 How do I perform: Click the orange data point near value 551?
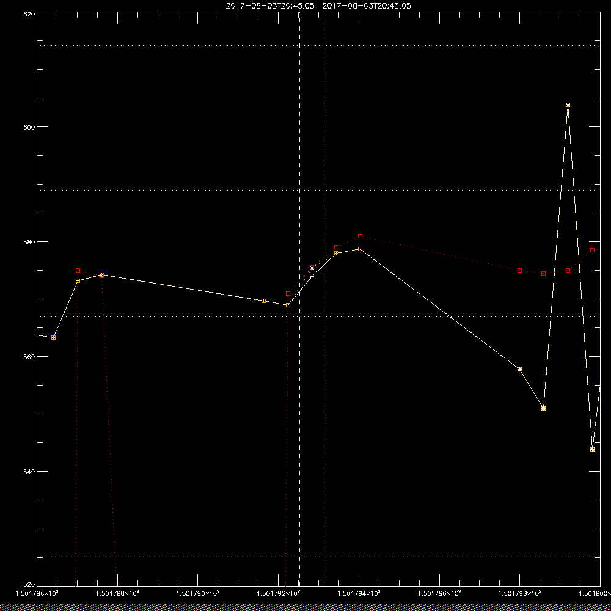(x=543, y=408)
